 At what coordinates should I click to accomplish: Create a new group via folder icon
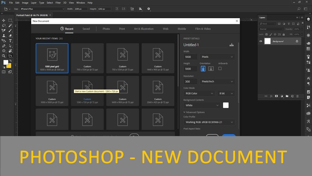287,96
